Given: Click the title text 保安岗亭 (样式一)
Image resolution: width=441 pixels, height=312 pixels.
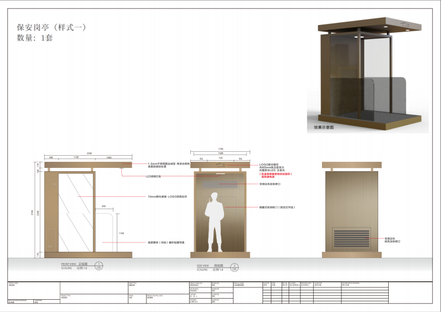Looking at the screenshot, I should coord(51,27).
